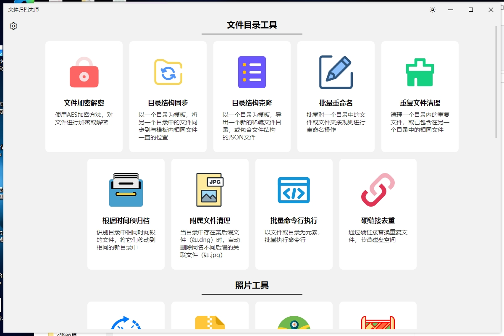Click the description starting 批量对一个目录中的文件

[x=336, y=122]
